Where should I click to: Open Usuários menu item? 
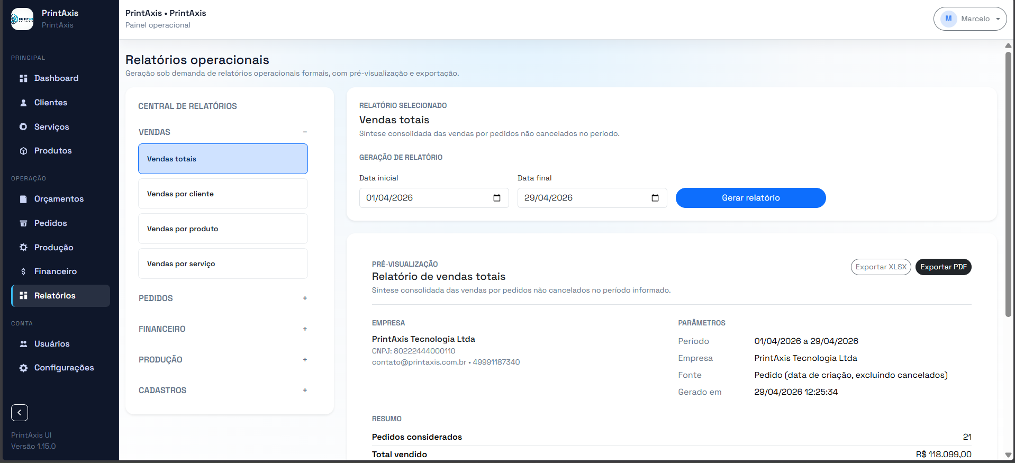(60, 344)
